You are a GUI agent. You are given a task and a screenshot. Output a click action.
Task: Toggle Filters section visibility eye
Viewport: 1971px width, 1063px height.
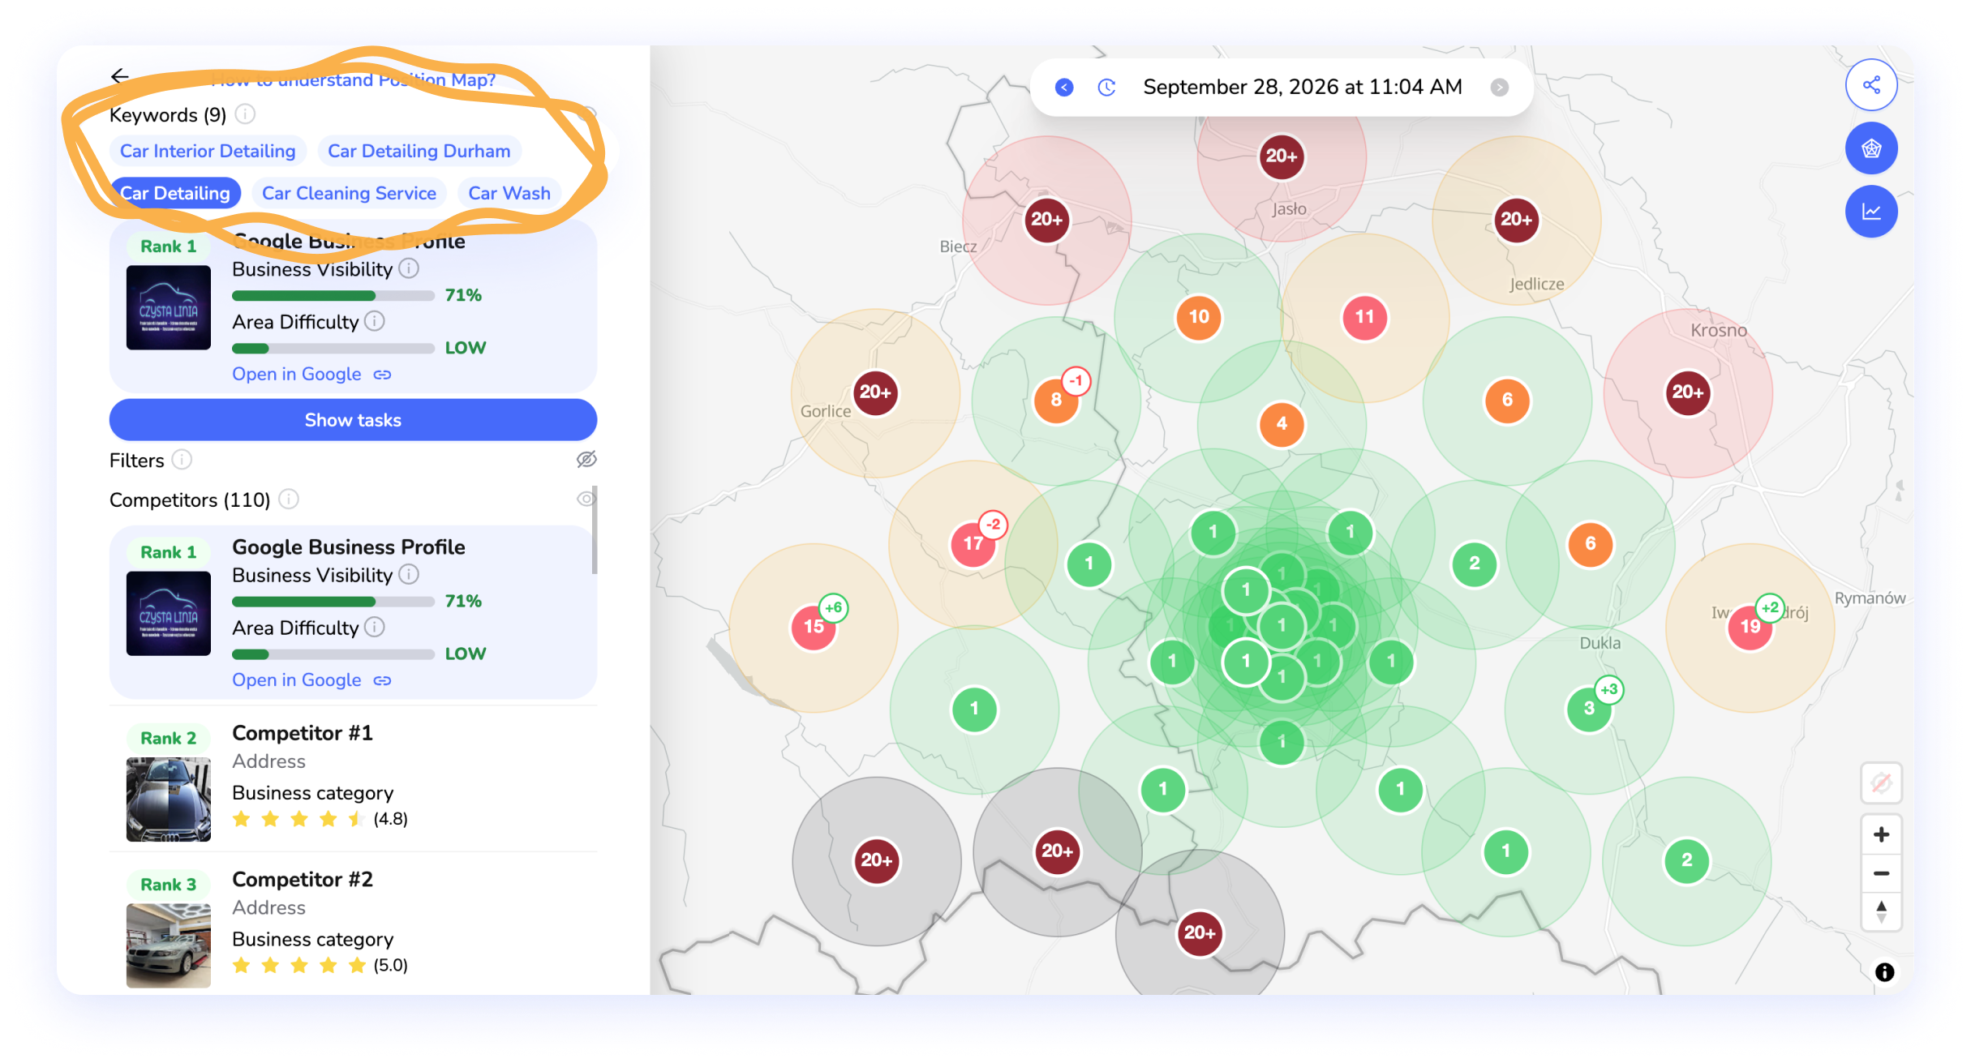[x=586, y=460]
